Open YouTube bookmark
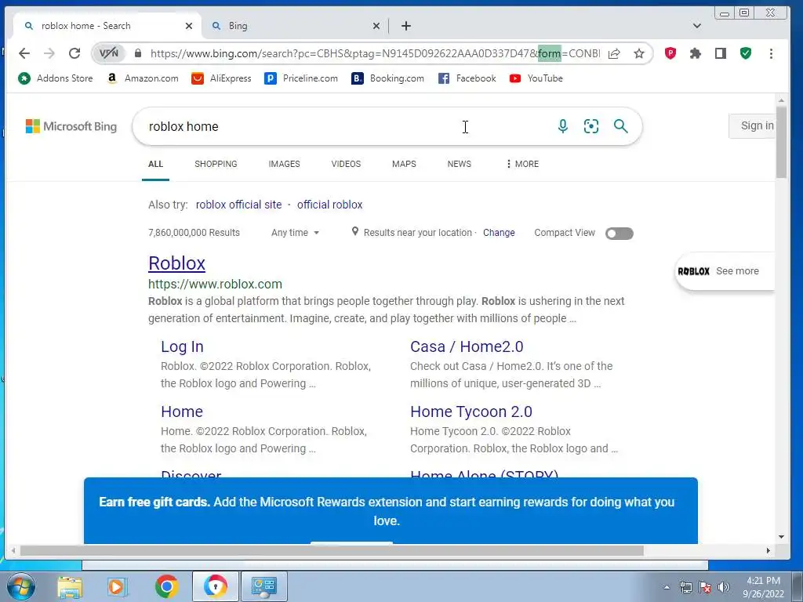This screenshot has height=602, width=803. 536,78
